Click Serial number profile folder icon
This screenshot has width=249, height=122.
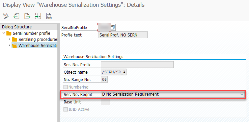[x=9, y=33]
